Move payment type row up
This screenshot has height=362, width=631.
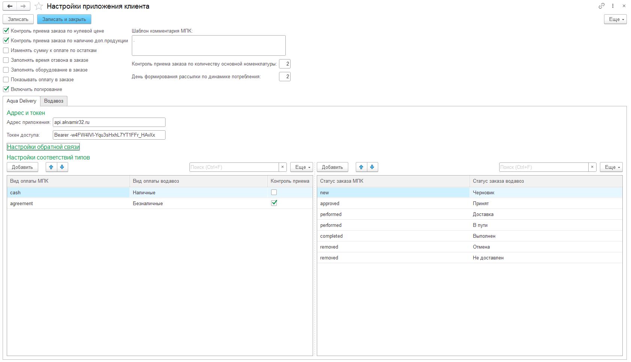[51, 167]
